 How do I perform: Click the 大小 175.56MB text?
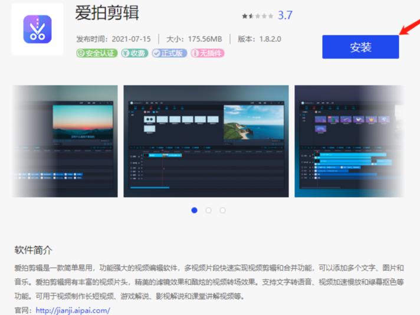click(194, 39)
